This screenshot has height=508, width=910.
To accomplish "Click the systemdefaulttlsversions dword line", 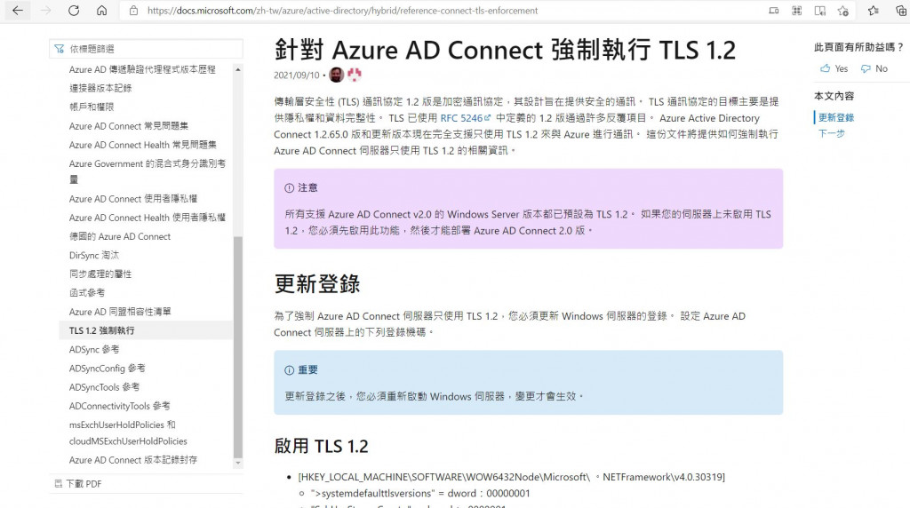I will (x=420, y=494).
